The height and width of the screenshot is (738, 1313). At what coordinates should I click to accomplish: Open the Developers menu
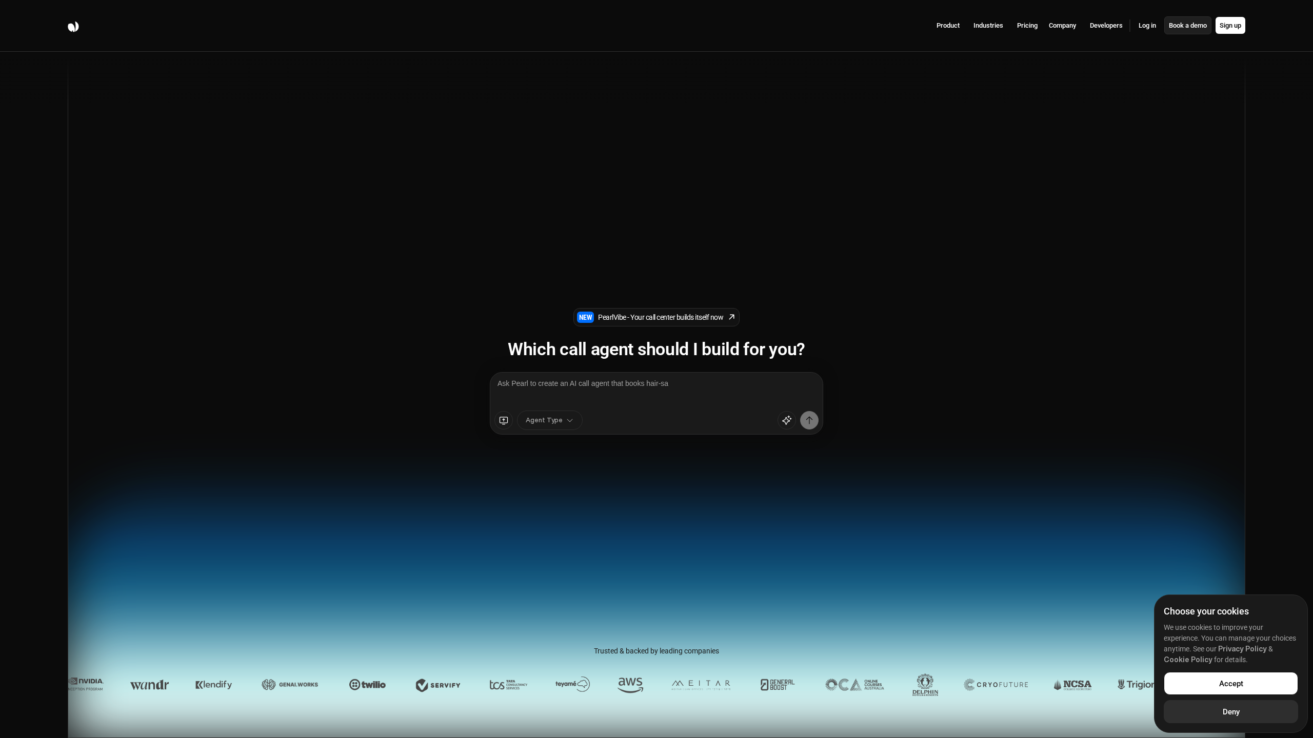[x=1106, y=26]
